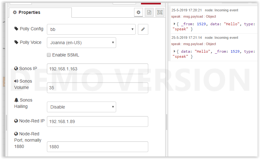
Task: Click first debug 'node: Incoming event' link
Action: (x=221, y=10)
